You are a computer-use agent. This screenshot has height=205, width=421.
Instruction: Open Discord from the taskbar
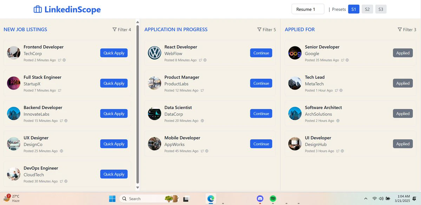[260, 199]
